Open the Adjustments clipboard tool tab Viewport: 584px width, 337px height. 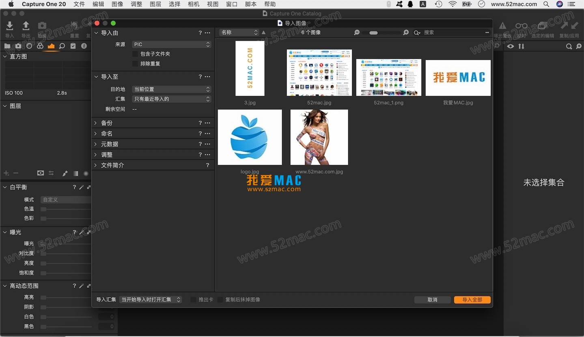pyautogui.click(x=73, y=46)
